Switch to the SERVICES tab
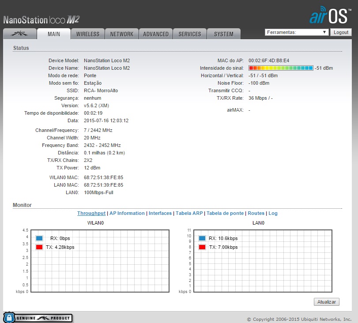 (x=190, y=34)
